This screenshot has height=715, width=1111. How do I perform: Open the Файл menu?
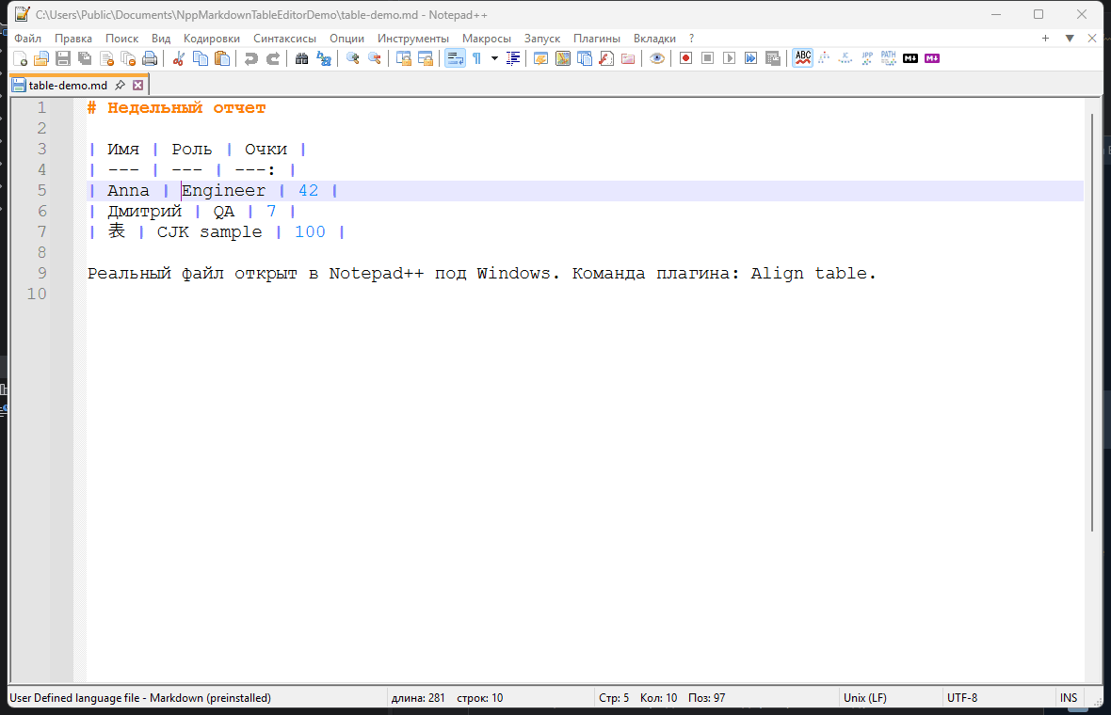pyautogui.click(x=27, y=39)
